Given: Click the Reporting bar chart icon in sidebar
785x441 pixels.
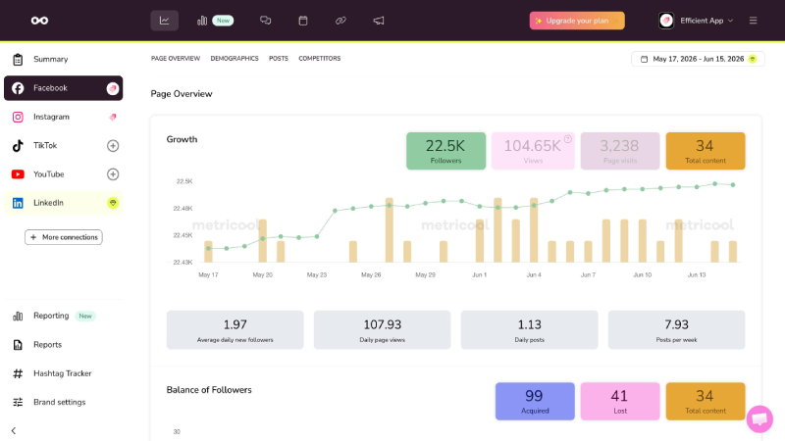Looking at the screenshot, I should pyautogui.click(x=18, y=316).
